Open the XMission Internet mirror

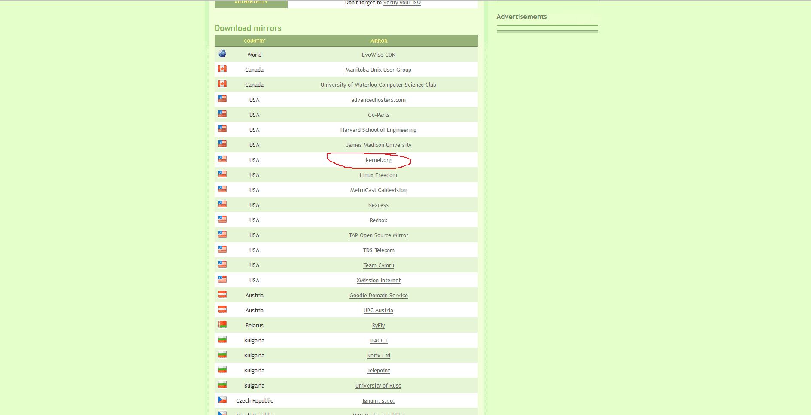(378, 280)
